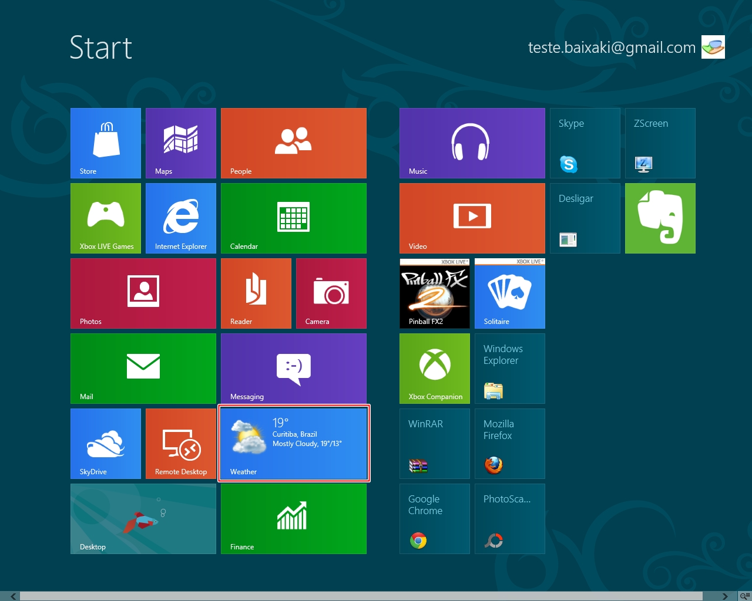
Task: Open the Store tile
Action: [106, 143]
